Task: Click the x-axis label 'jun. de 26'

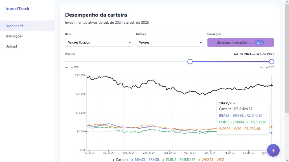Action: (210, 153)
